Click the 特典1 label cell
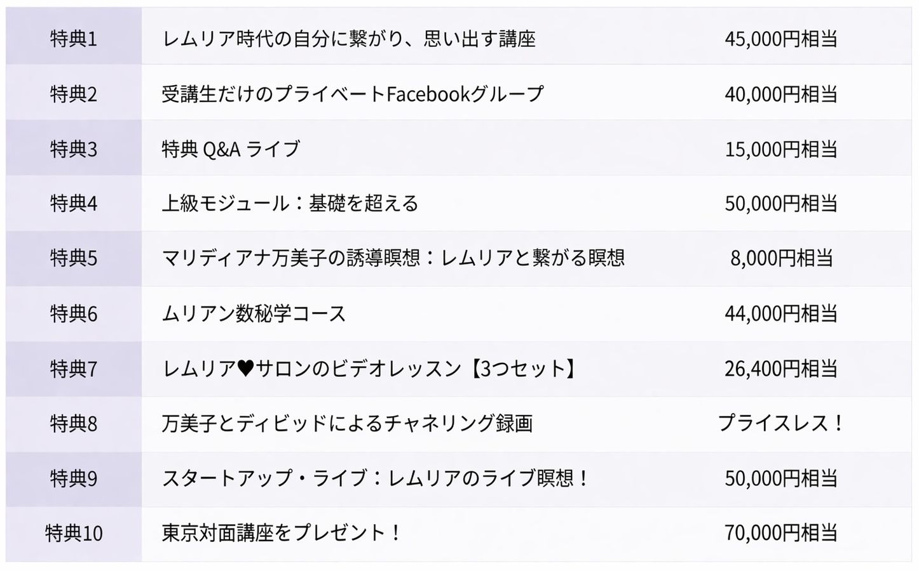The width and height of the screenshot is (919, 571). [x=74, y=39]
